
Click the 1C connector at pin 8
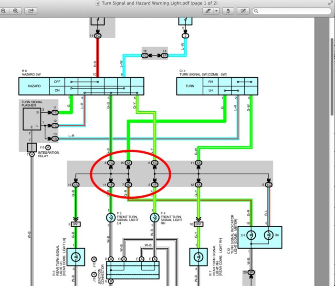(111, 163)
